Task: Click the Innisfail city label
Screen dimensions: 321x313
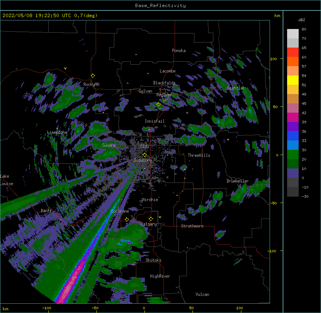Action: [155, 121]
